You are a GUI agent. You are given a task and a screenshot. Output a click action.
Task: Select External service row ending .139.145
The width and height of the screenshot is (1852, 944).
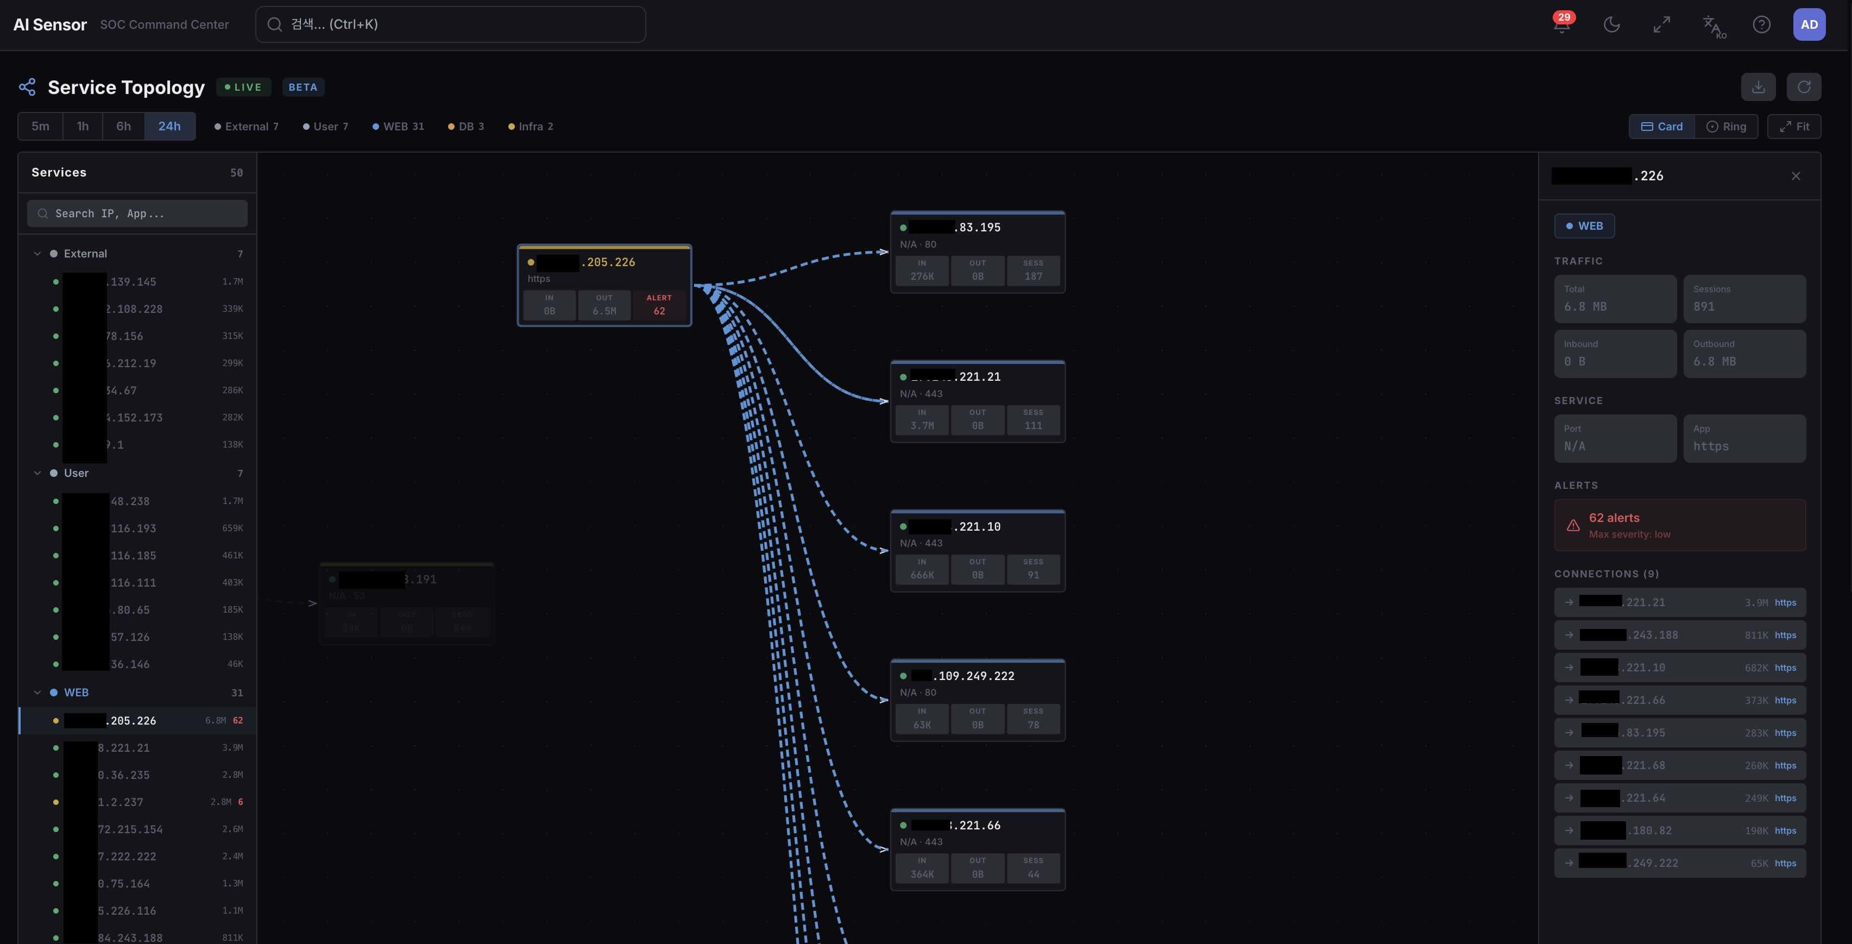(137, 282)
